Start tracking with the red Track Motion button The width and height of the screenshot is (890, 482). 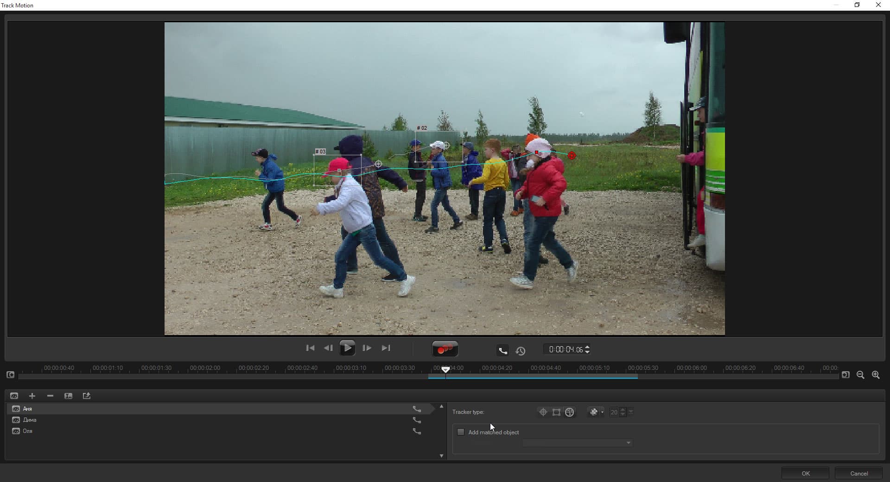tap(445, 349)
